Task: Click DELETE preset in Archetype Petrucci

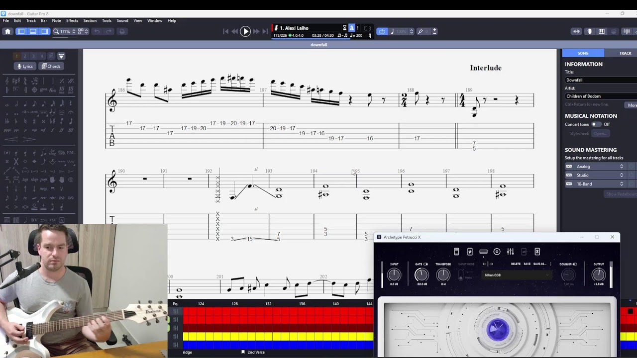Action: point(516,264)
